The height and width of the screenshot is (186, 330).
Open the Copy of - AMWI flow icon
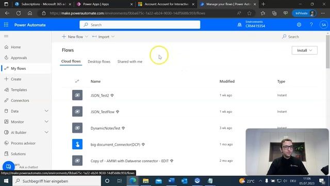[77, 161]
